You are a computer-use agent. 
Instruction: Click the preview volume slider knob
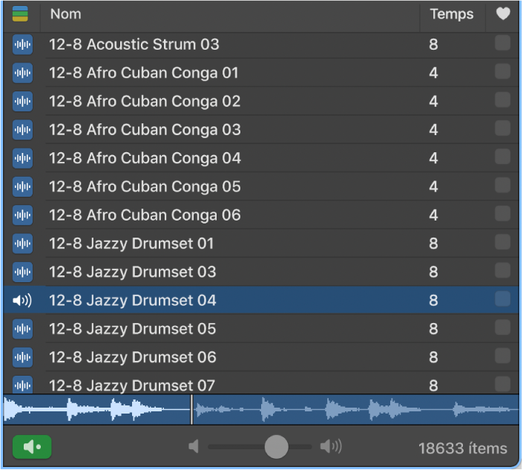276,447
